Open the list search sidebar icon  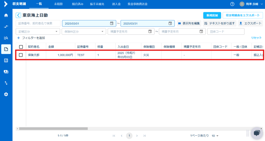[6, 38]
